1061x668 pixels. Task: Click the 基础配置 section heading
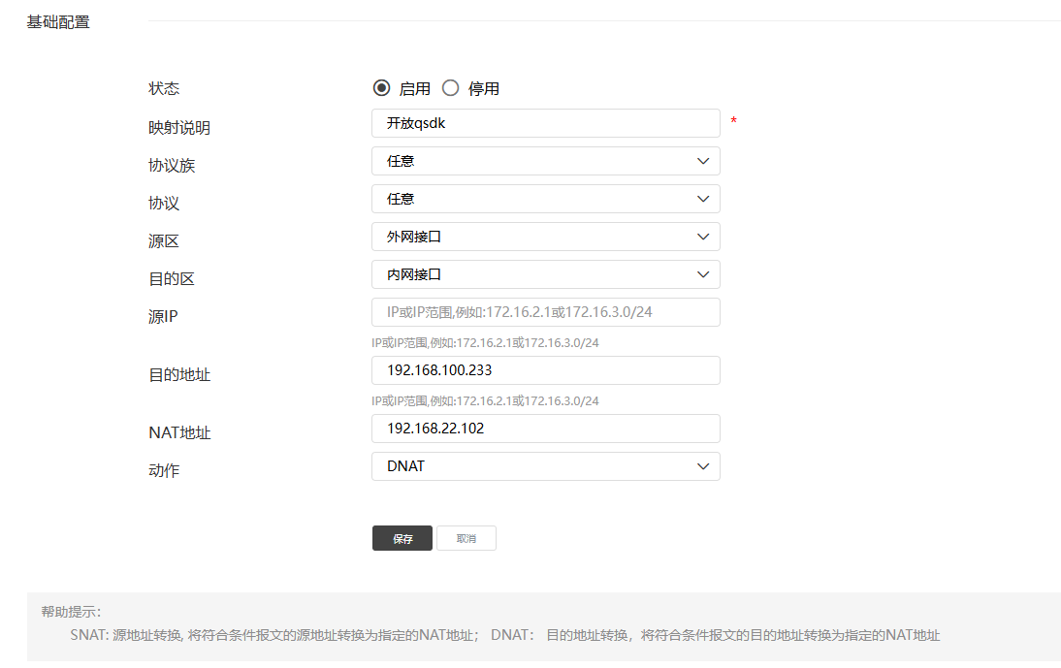coord(58,21)
